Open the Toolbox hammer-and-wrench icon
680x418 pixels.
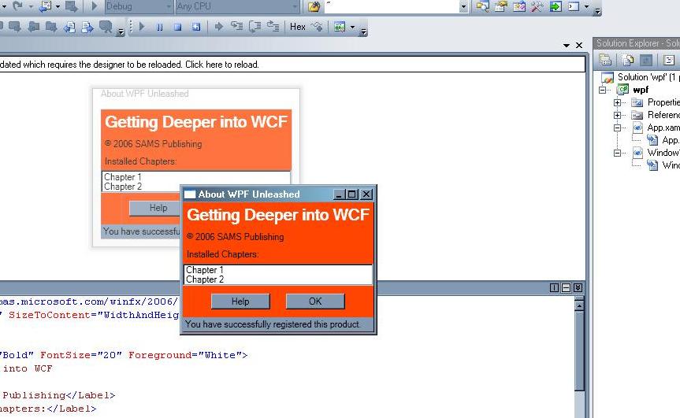tap(537, 6)
